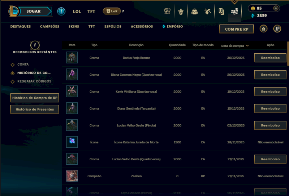Viewport: 289px width, 196px height.
Task: Click the Tipo de moeda column header
Action: coord(203,45)
